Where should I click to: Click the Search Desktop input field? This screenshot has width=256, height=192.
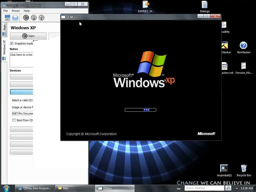pyautogui.click(x=204, y=188)
